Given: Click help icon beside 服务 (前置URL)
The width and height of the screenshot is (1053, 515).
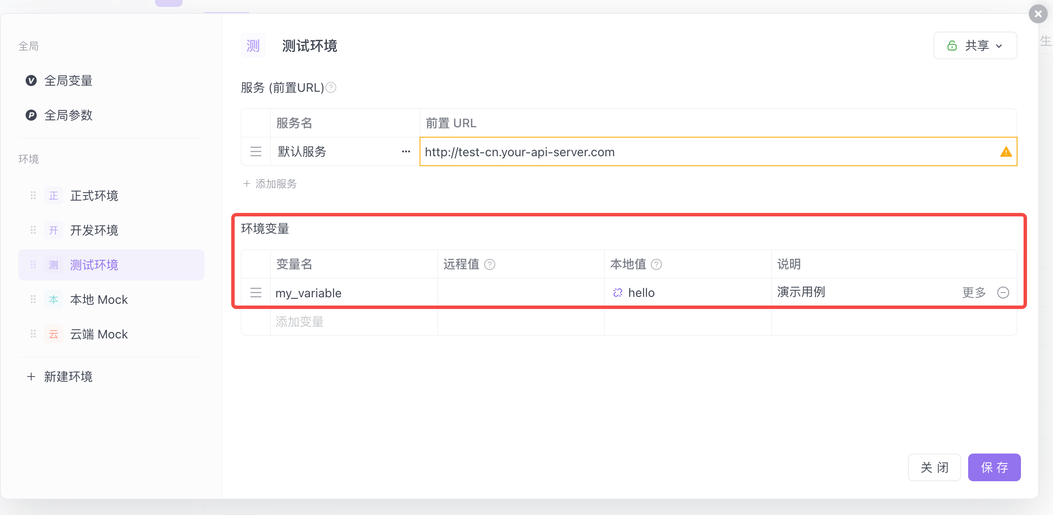Looking at the screenshot, I should (x=331, y=88).
